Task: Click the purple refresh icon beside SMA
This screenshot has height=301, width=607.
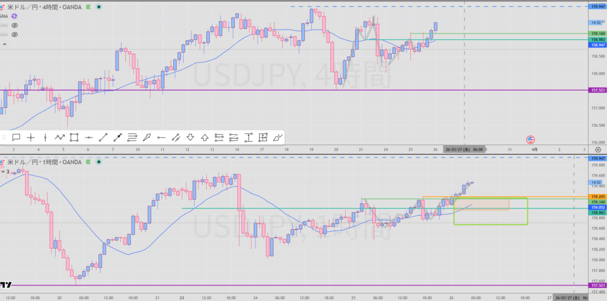Action: pos(14,17)
